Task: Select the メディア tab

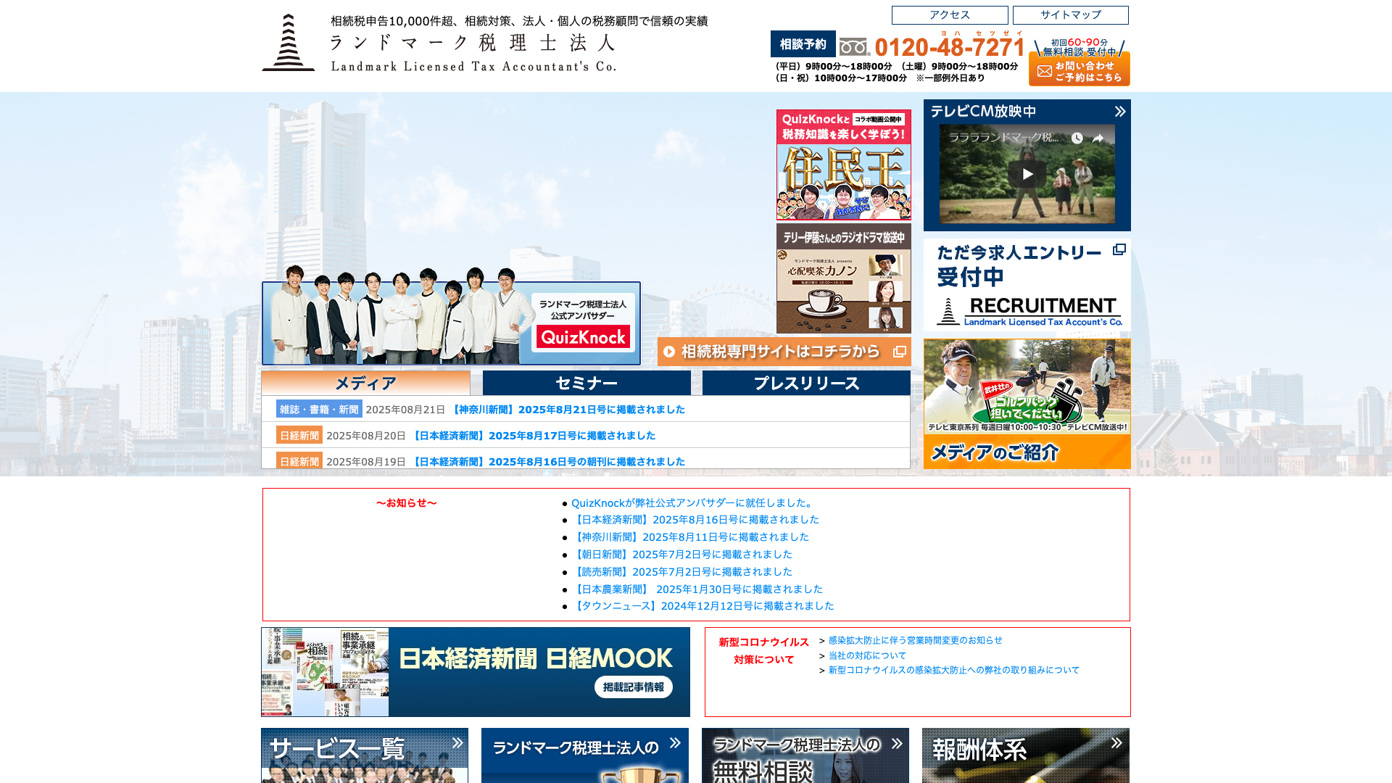Action: [x=365, y=383]
